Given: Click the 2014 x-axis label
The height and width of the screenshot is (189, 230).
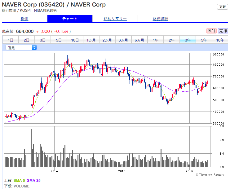Looking at the screenshot, I should pyautogui.click(x=54, y=171).
